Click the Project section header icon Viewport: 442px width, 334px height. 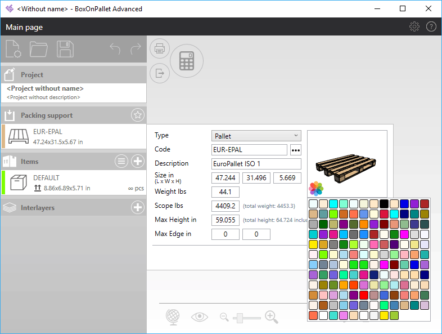(10, 74)
